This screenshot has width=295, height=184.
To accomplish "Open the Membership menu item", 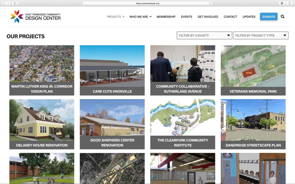I will pyautogui.click(x=166, y=17).
